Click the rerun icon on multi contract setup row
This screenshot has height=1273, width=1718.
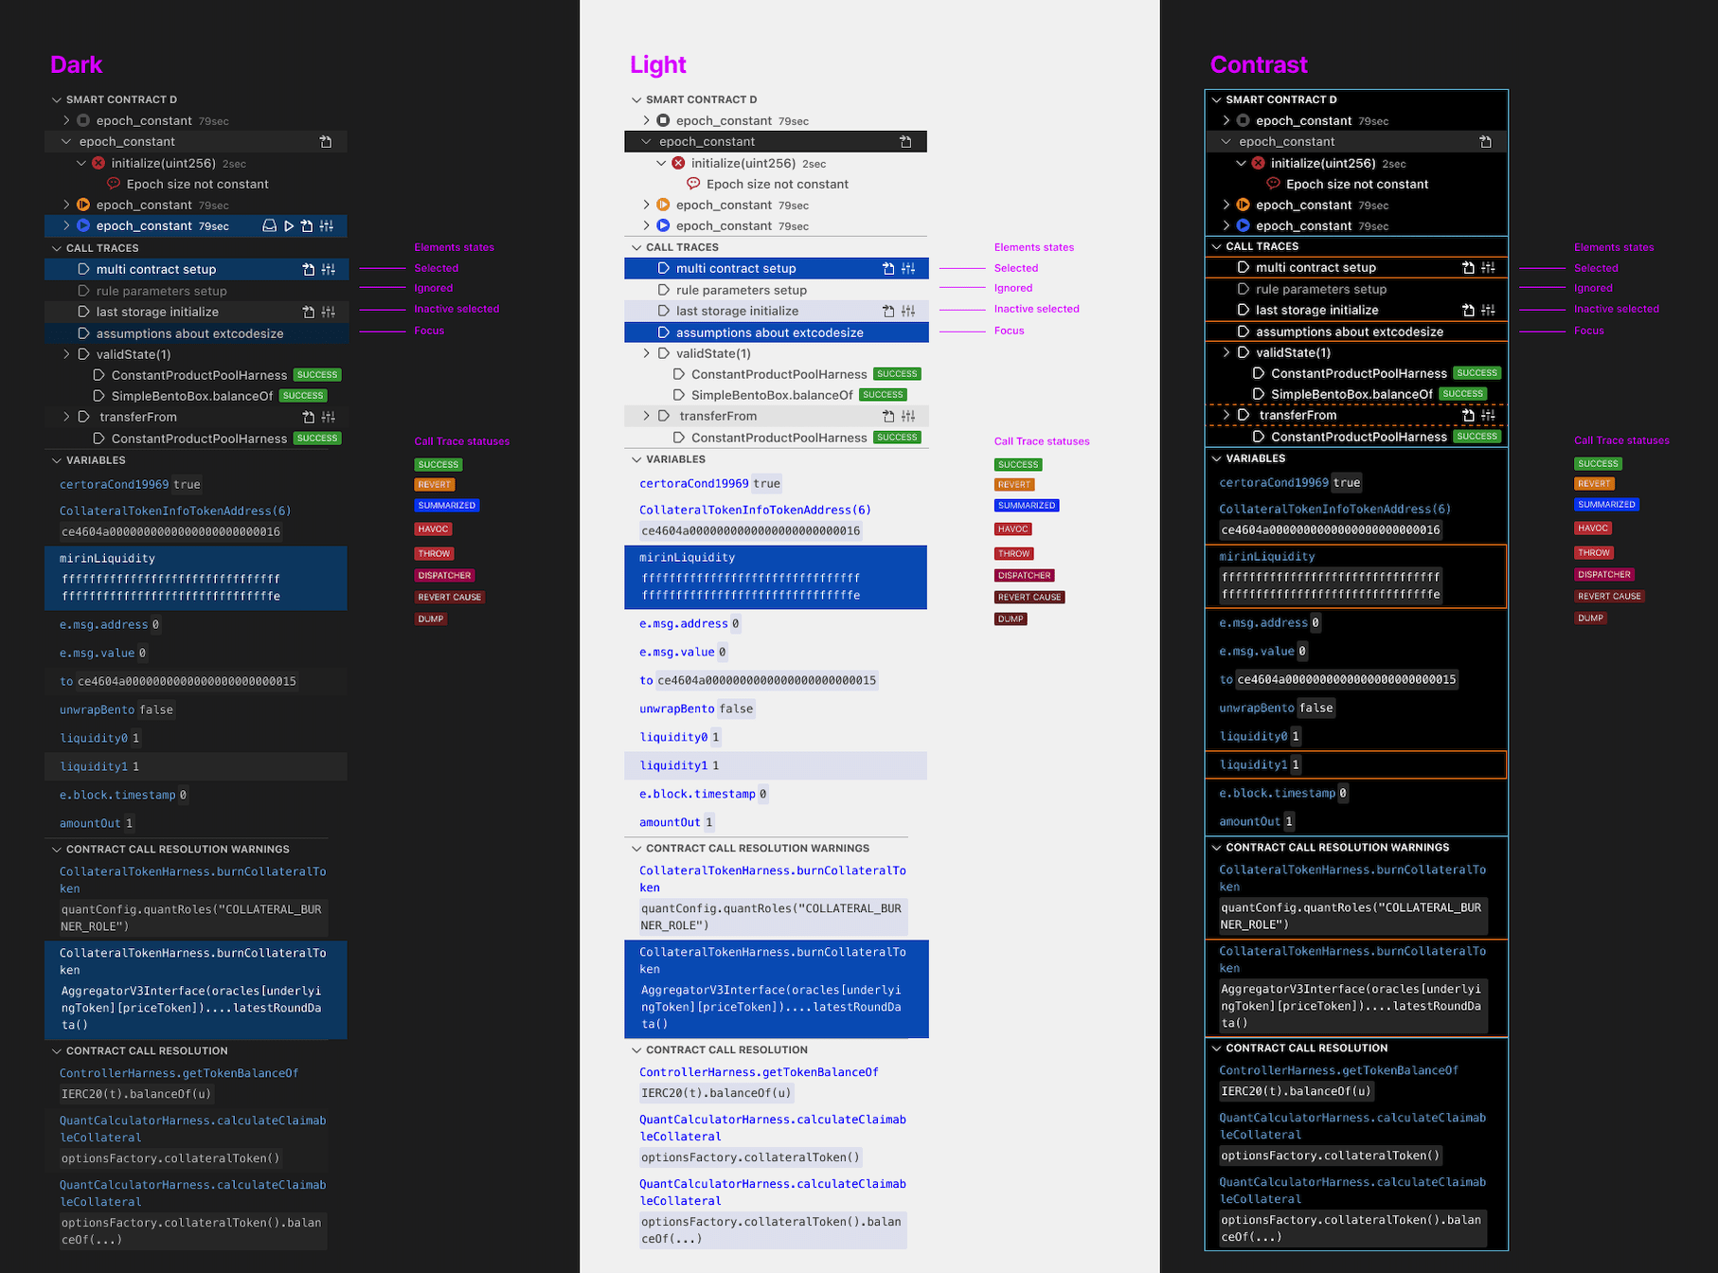tap(310, 269)
